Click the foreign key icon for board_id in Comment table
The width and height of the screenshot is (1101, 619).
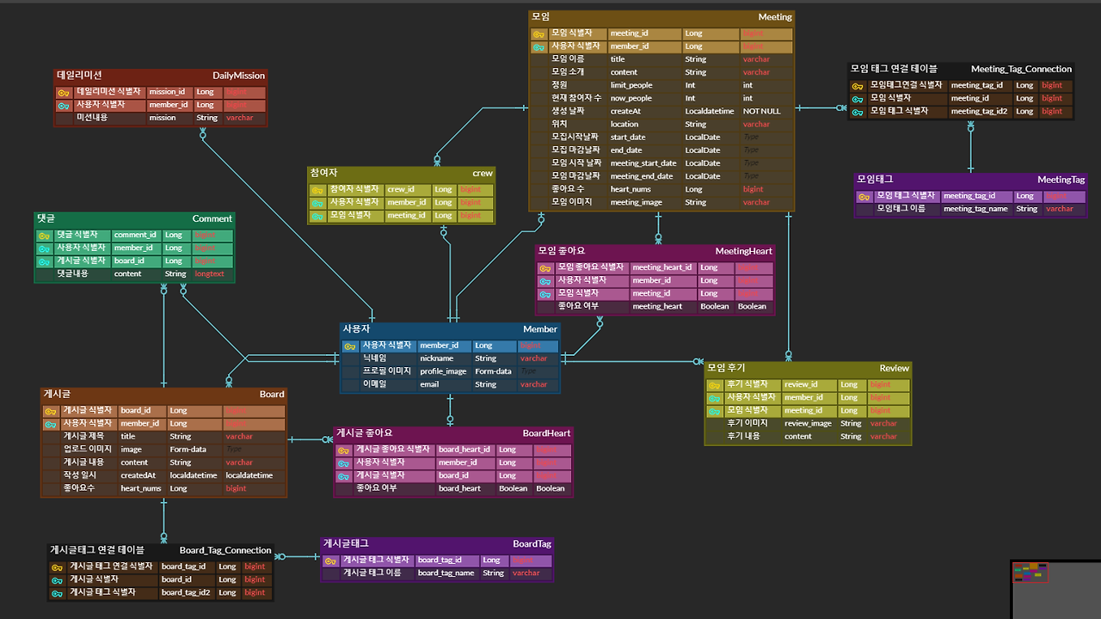44,261
